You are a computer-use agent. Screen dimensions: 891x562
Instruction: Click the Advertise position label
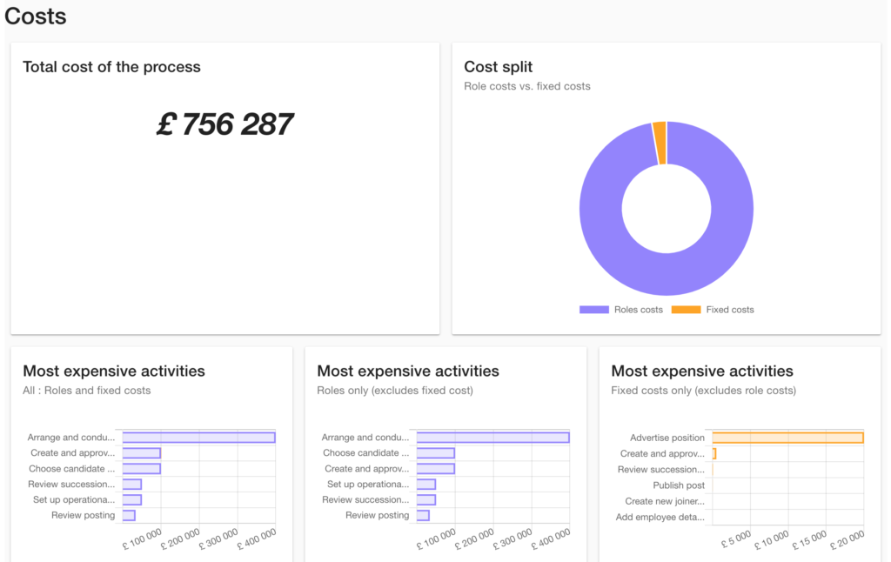coord(667,438)
